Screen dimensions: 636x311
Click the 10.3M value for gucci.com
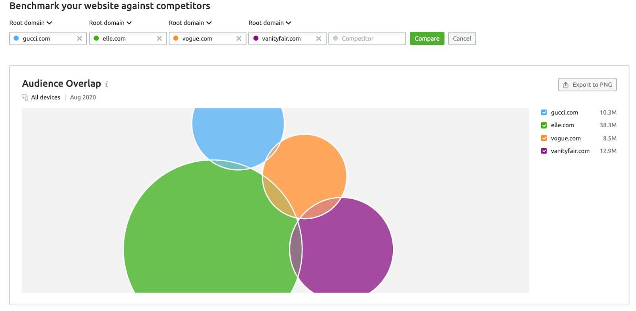[x=608, y=113]
